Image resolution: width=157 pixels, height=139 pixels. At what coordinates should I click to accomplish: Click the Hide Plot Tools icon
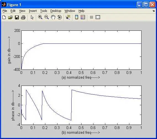91,17
